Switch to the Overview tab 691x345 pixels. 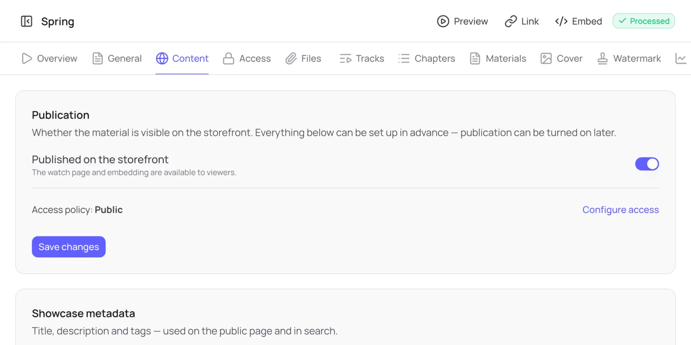point(49,58)
